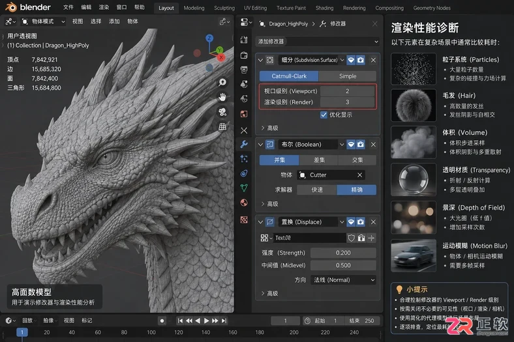Viewport: 514px width, 342px height.
Task: Collapse the 布尔 Boolean modifier panel
Action: click(261, 145)
